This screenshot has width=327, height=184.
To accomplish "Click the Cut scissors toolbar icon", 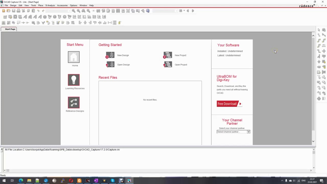I will [x=23, y=11].
